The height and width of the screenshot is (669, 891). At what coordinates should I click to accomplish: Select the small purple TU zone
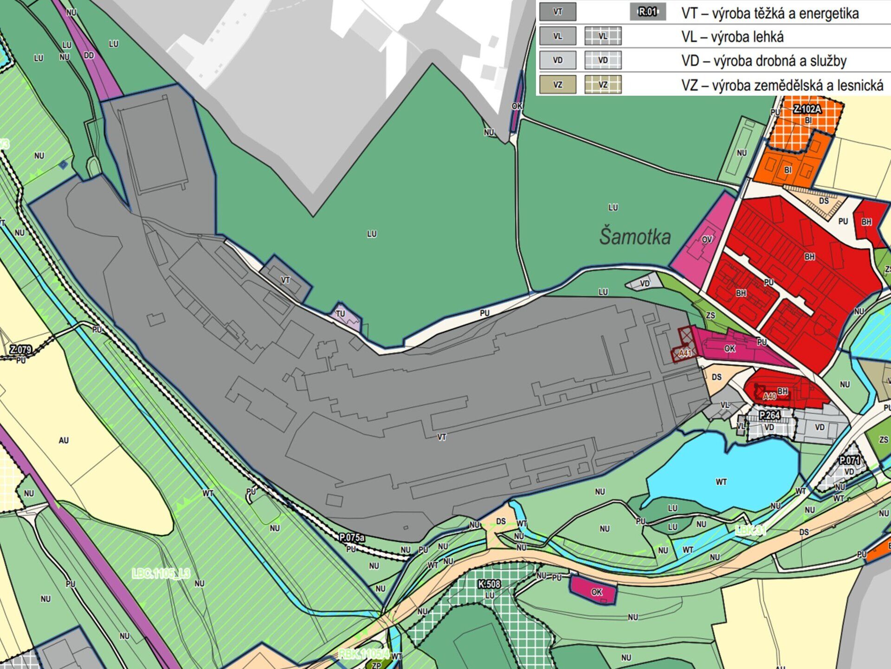click(346, 317)
